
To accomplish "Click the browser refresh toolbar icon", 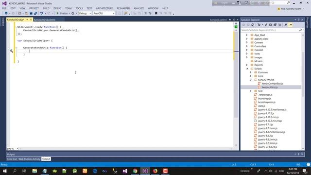I will click(x=73, y=13).
